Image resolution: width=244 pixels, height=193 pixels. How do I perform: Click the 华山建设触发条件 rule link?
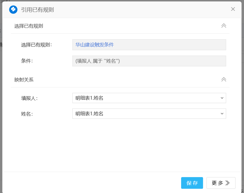(x=95, y=45)
